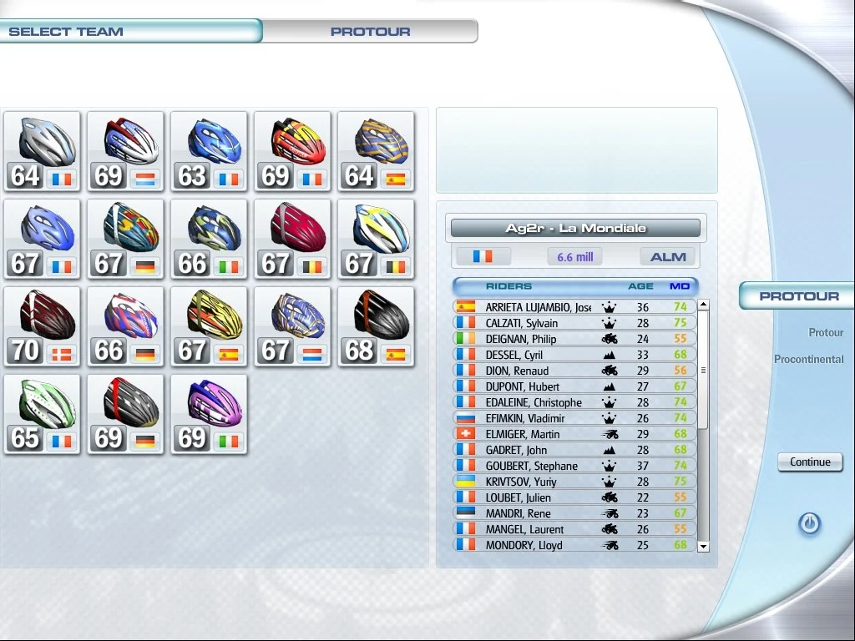Screen dimensions: 855x641
Task: Click the crown icon beside CALZATI, Sylvain
Action: [610, 322]
